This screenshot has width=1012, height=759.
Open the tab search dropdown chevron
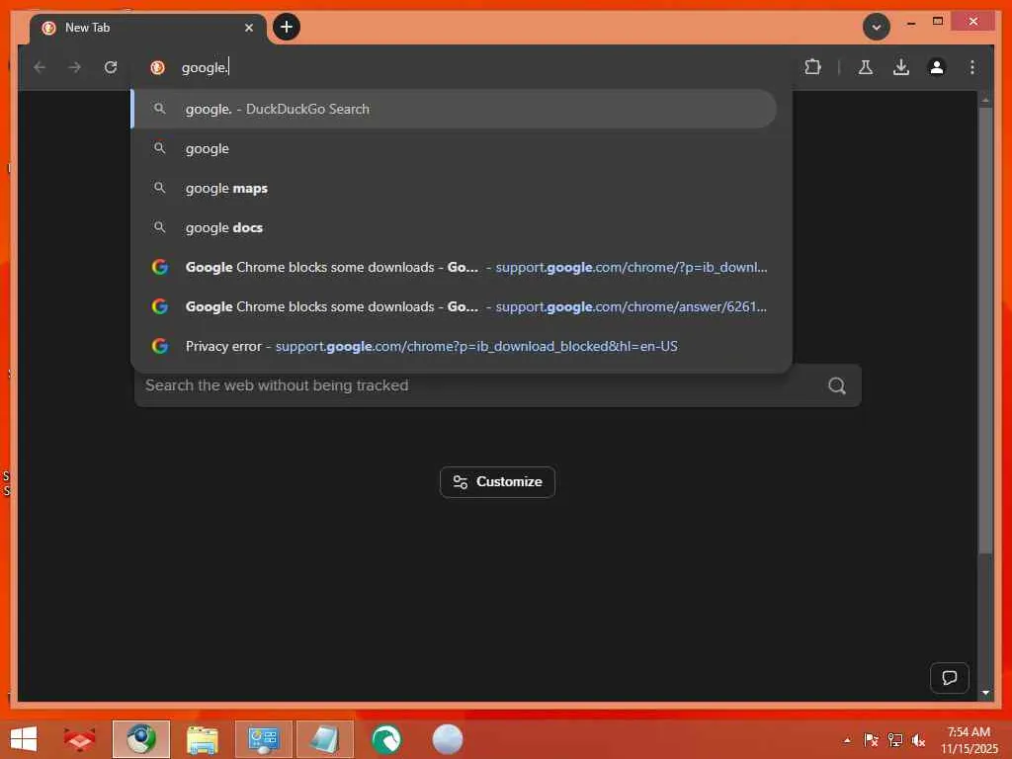point(876,27)
